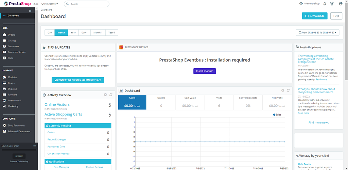Click the Resume onboarding button
The height and width of the screenshot is (170, 348).
click(19, 156)
